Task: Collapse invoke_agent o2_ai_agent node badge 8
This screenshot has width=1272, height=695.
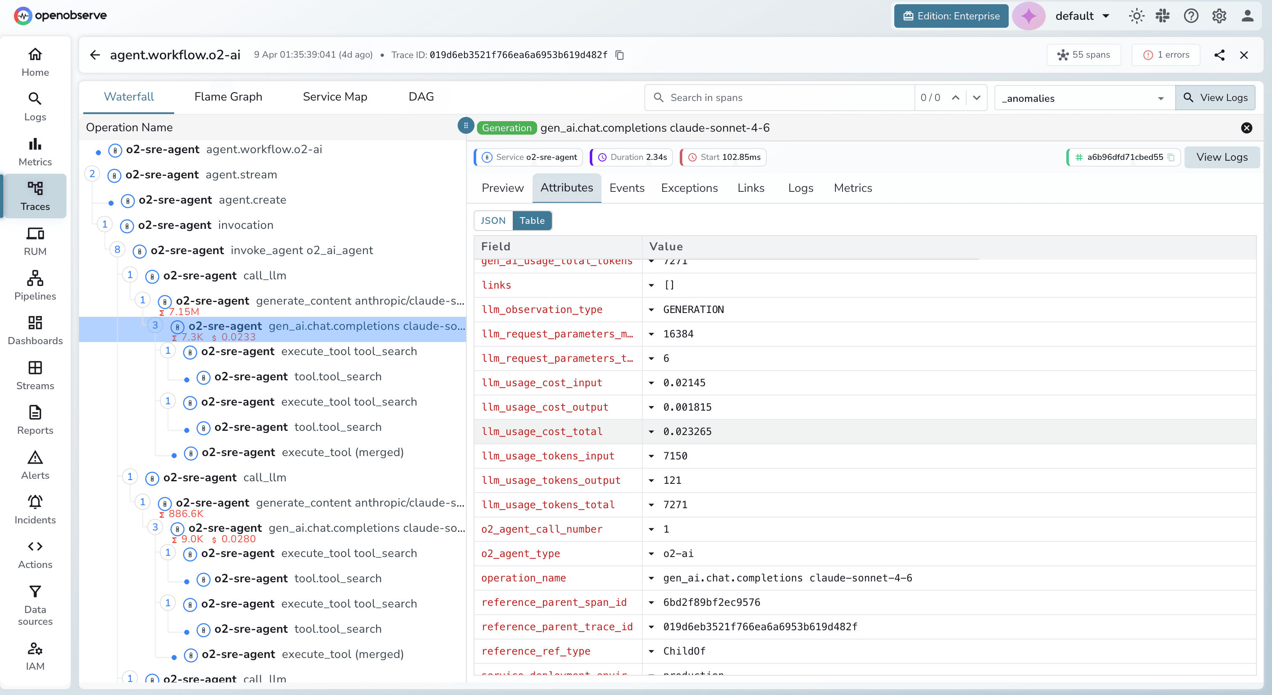Action: [x=117, y=249]
